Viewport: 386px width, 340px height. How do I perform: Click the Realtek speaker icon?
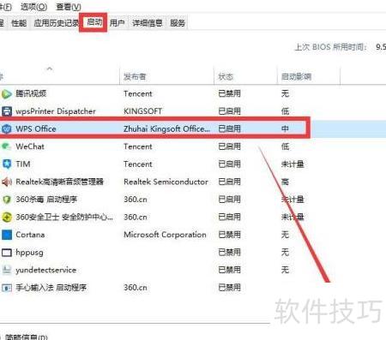pyautogui.click(x=6, y=182)
